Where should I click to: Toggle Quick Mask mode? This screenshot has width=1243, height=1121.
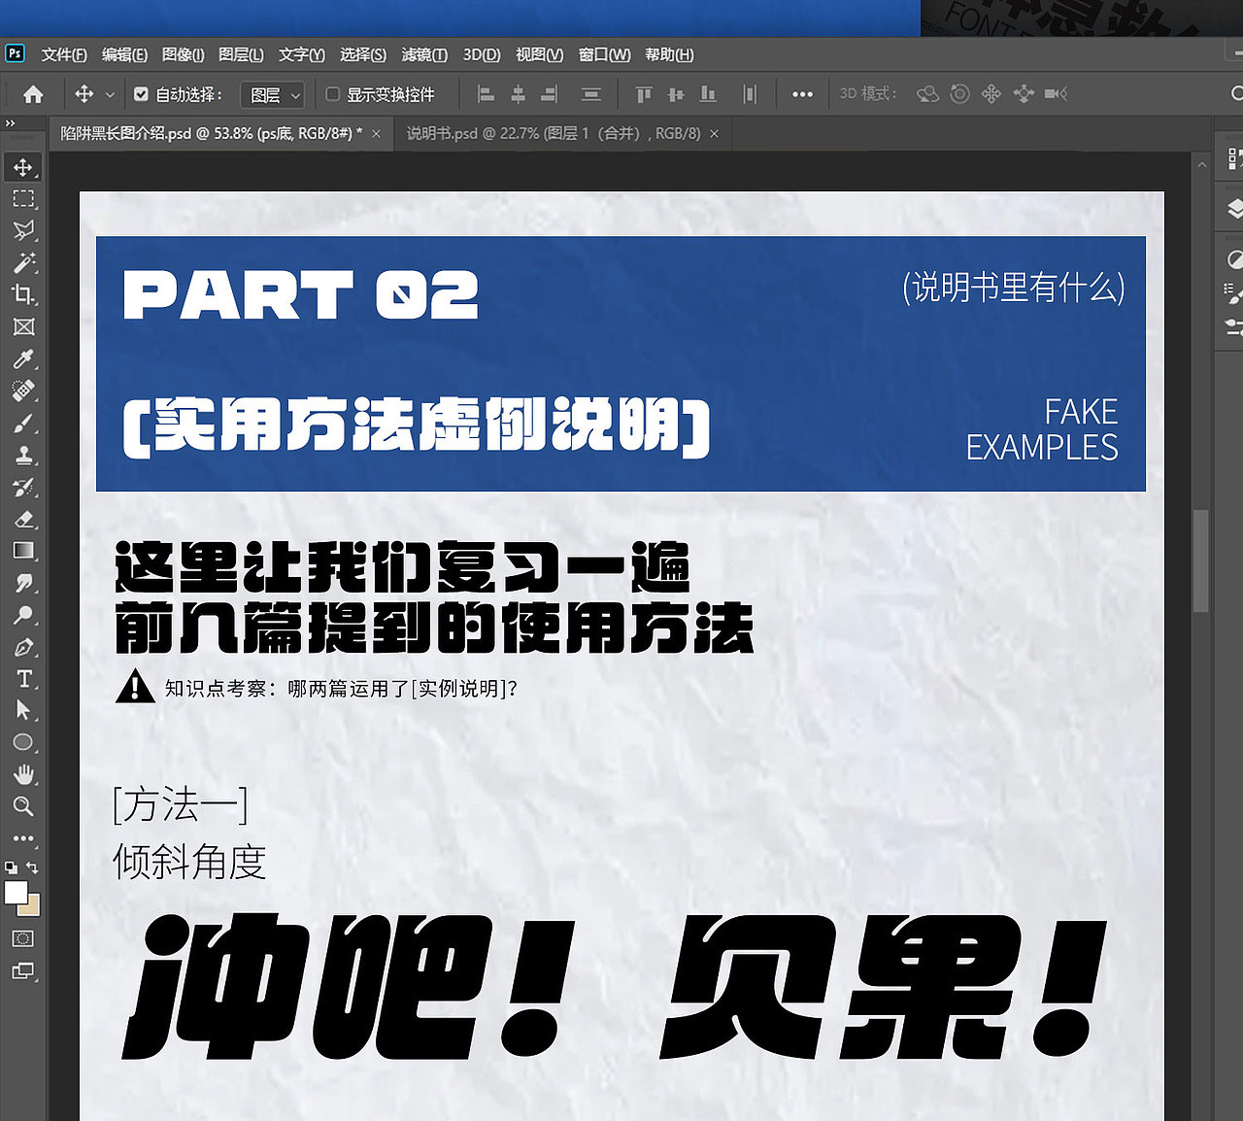point(23,938)
